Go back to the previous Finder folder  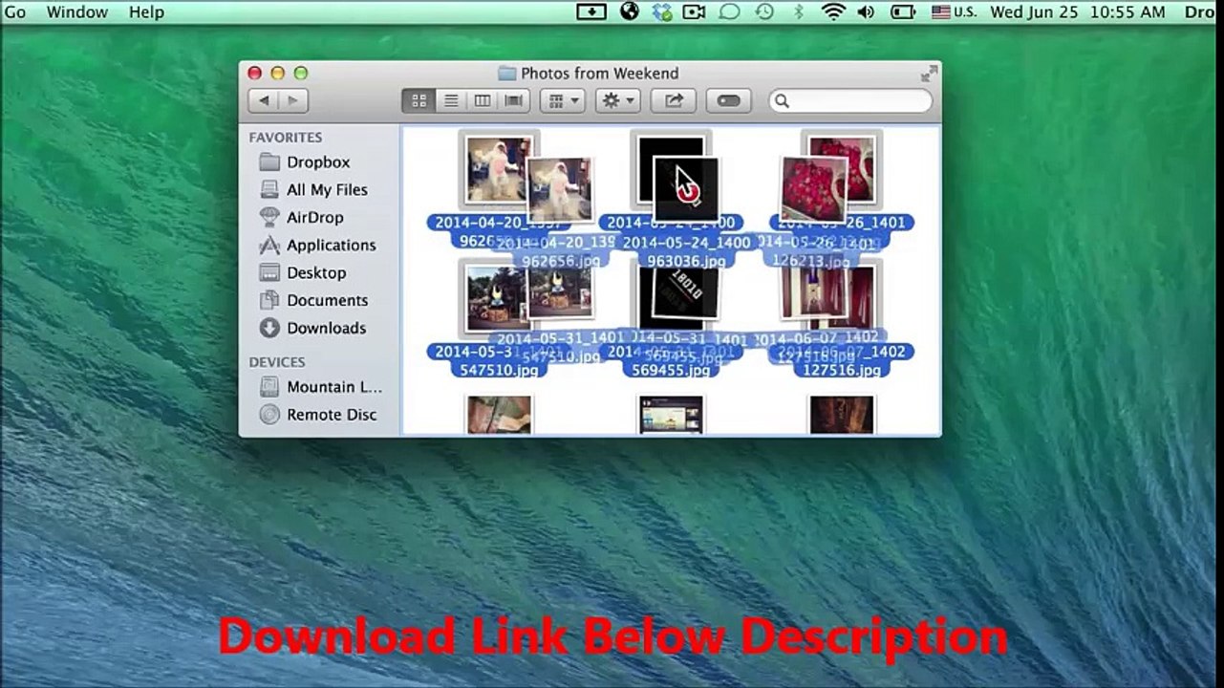(x=263, y=100)
